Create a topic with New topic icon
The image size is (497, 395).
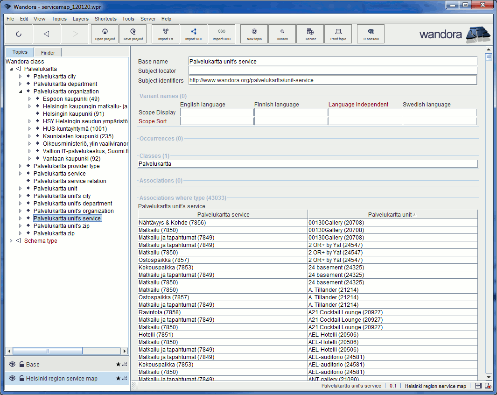click(x=253, y=34)
